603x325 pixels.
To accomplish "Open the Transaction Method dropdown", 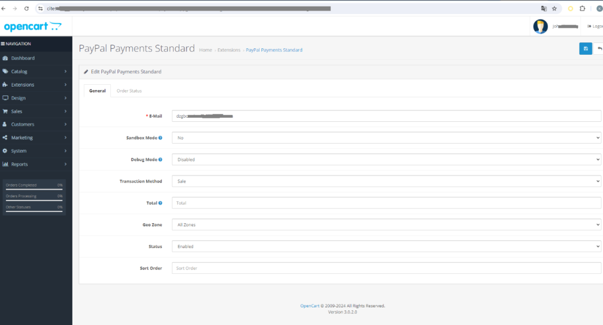I will coord(386,181).
